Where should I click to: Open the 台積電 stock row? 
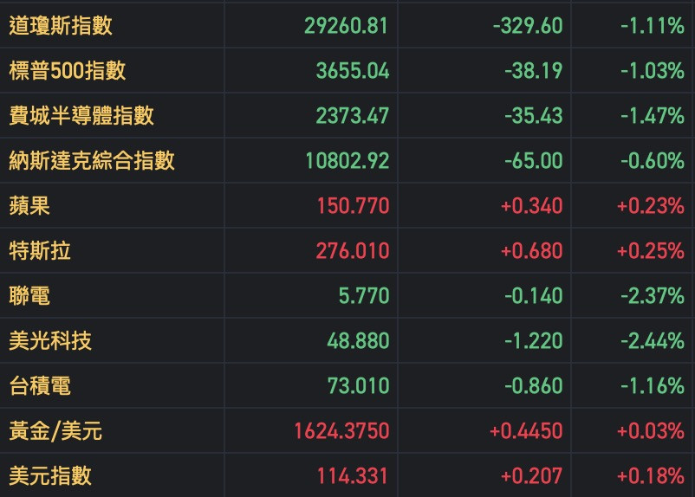[40, 386]
